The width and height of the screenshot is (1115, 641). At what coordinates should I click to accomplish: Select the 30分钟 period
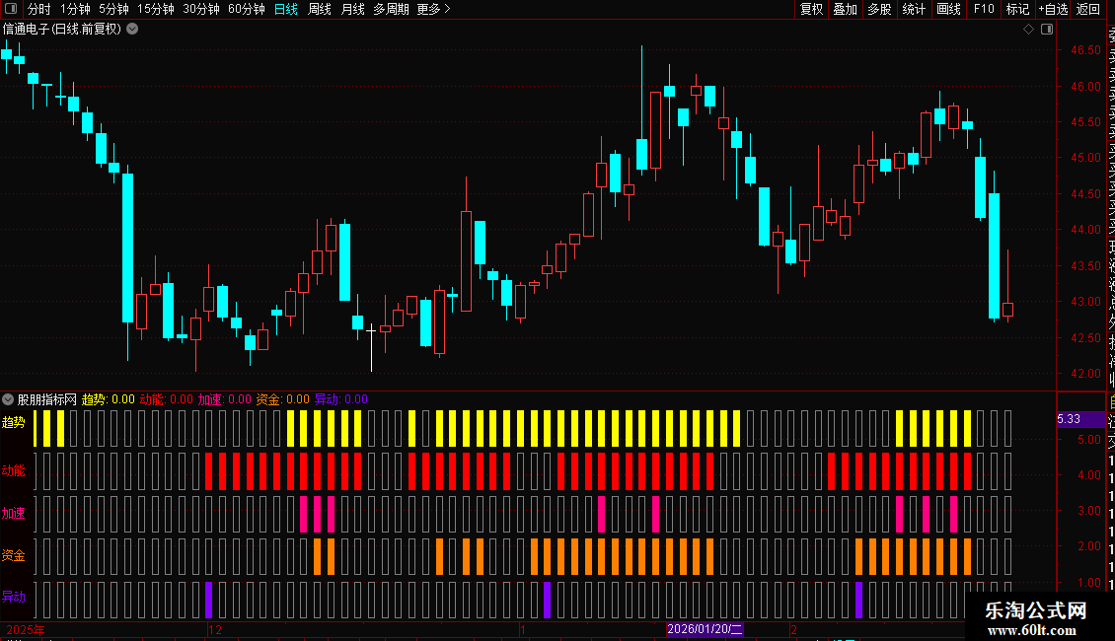201,9
